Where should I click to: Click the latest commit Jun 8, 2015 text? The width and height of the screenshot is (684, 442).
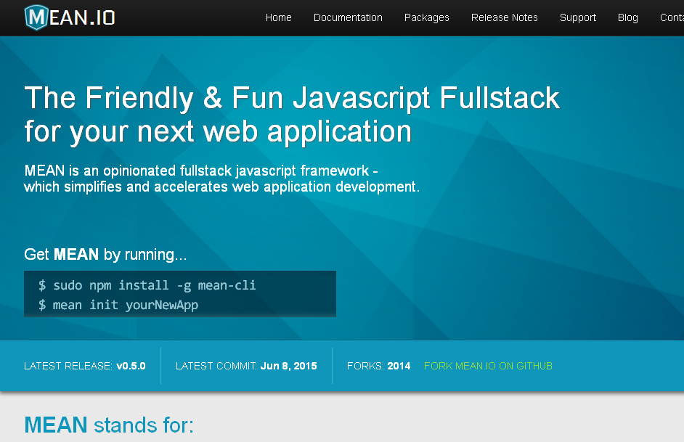pyautogui.click(x=246, y=366)
